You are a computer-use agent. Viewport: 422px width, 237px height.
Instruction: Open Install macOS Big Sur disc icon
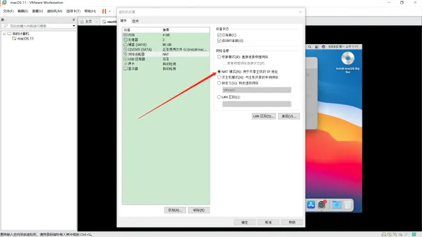coord(348,58)
